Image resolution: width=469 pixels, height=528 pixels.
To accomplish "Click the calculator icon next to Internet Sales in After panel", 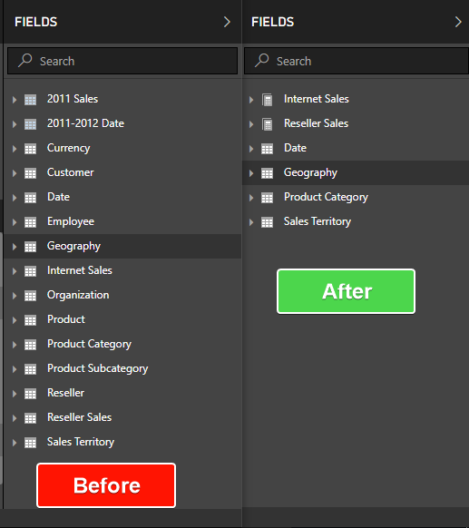I will (268, 100).
